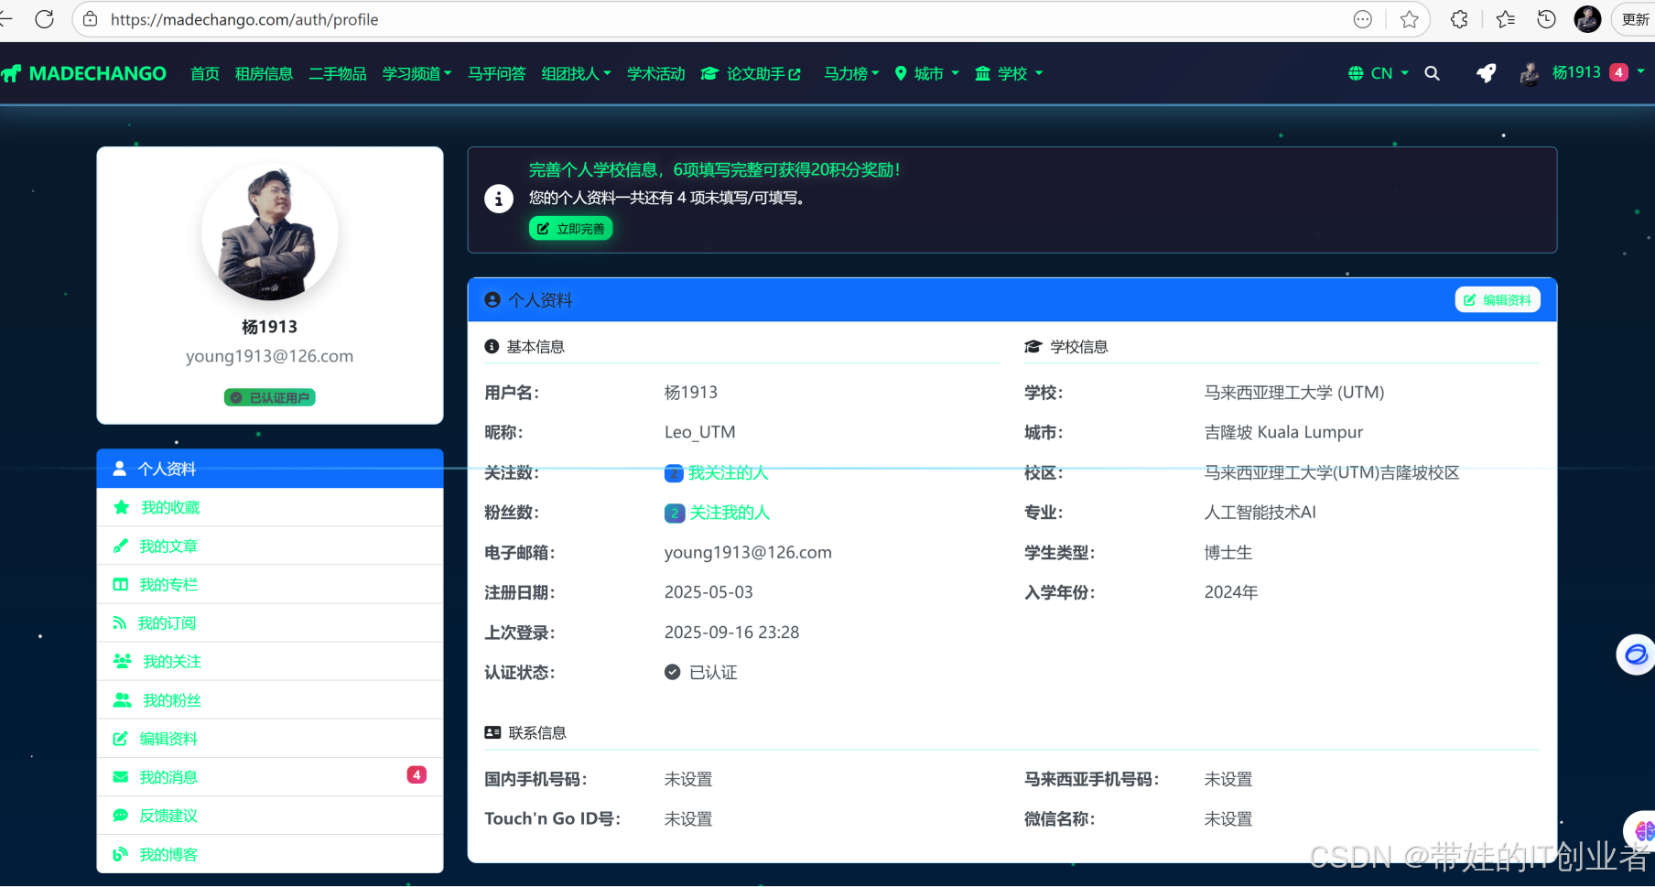The width and height of the screenshot is (1655, 887).
Task: Open 学术活动 nav item
Action: click(655, 73)
